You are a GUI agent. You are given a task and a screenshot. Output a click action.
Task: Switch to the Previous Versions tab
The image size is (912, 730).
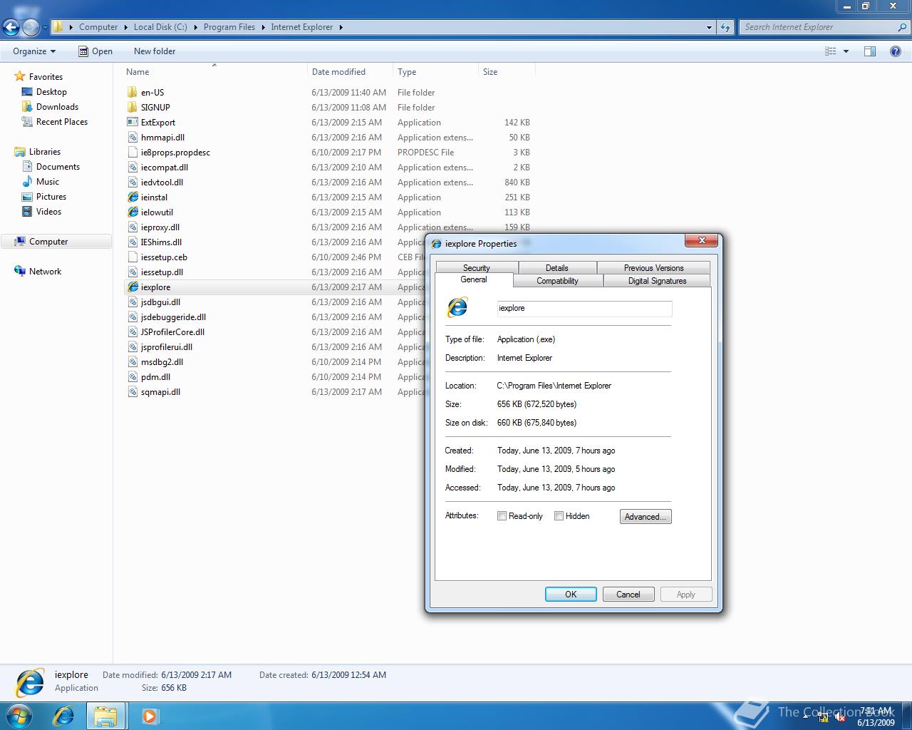pyautogui.click(x=653, y=268)
